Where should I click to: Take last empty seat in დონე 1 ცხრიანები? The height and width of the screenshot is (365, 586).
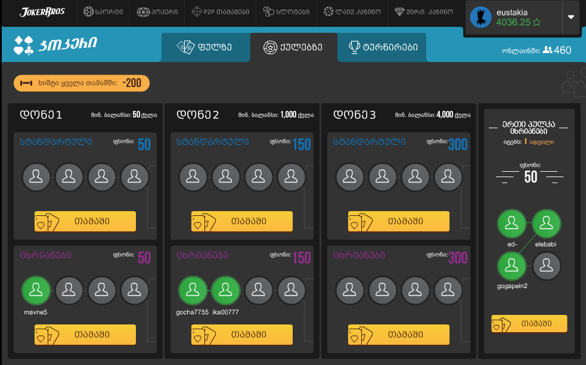(x=134, y=290)
